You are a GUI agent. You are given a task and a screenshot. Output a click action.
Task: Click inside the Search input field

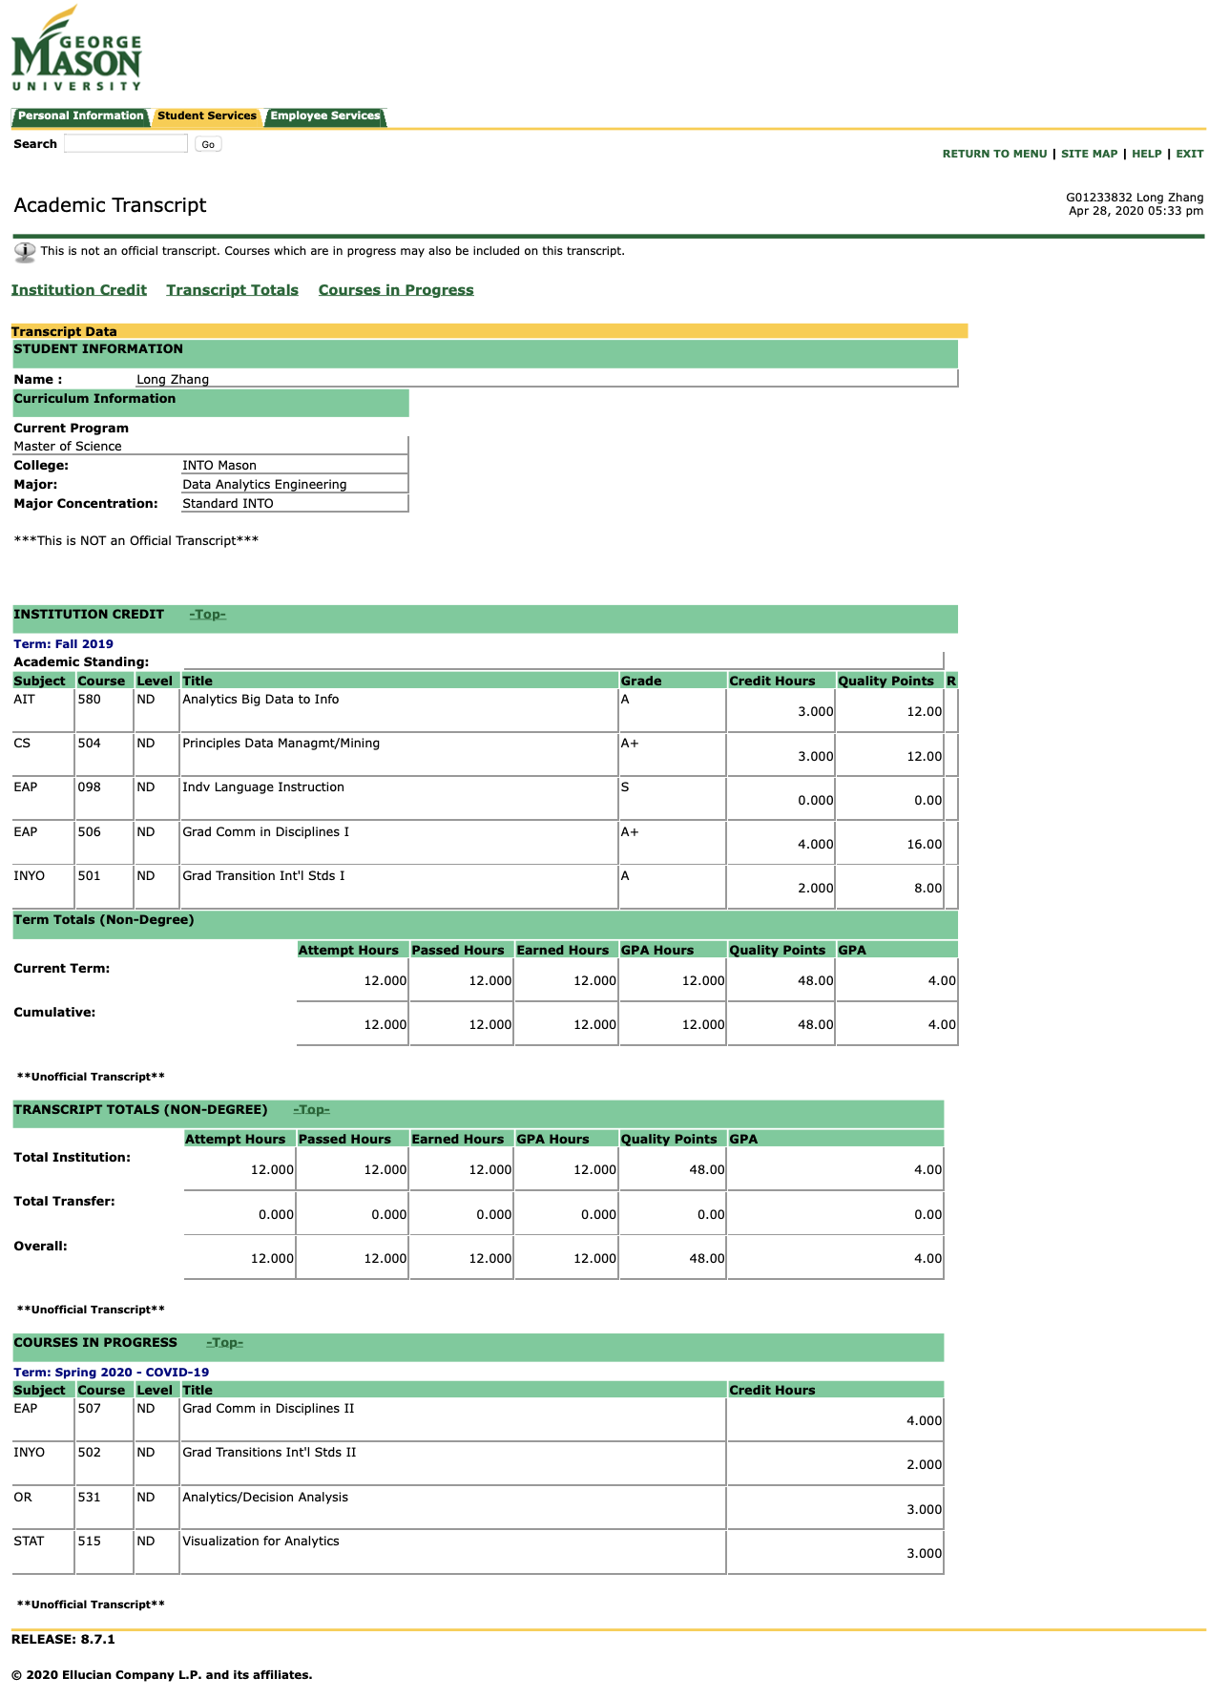pos(126,144)
